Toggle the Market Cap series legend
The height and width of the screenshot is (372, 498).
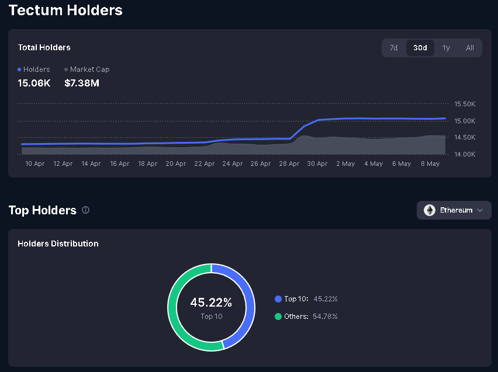point(87,69)
